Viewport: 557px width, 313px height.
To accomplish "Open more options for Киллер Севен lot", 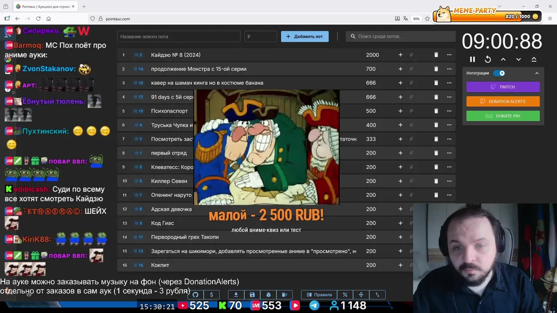I will point(449,181).
